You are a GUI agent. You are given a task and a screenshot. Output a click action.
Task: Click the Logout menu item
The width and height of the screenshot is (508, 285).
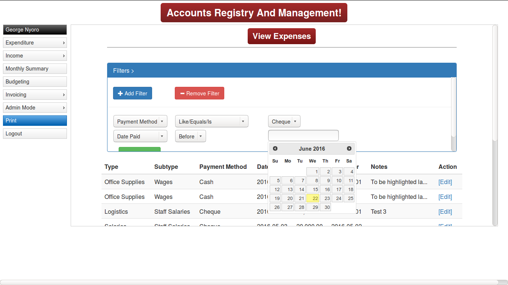click(35, 134)
